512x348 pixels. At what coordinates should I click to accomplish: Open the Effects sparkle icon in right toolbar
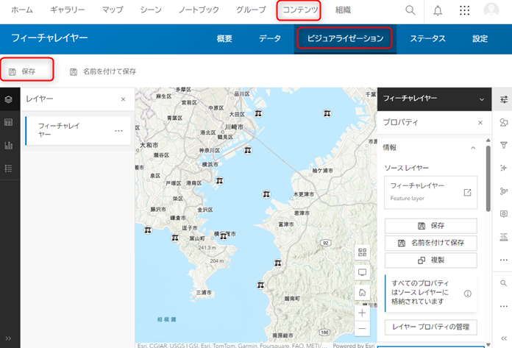coord(504,168)
